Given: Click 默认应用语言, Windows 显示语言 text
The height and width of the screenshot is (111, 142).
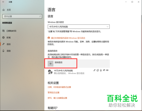Looking at the screenshot, I should coord(69,73).
